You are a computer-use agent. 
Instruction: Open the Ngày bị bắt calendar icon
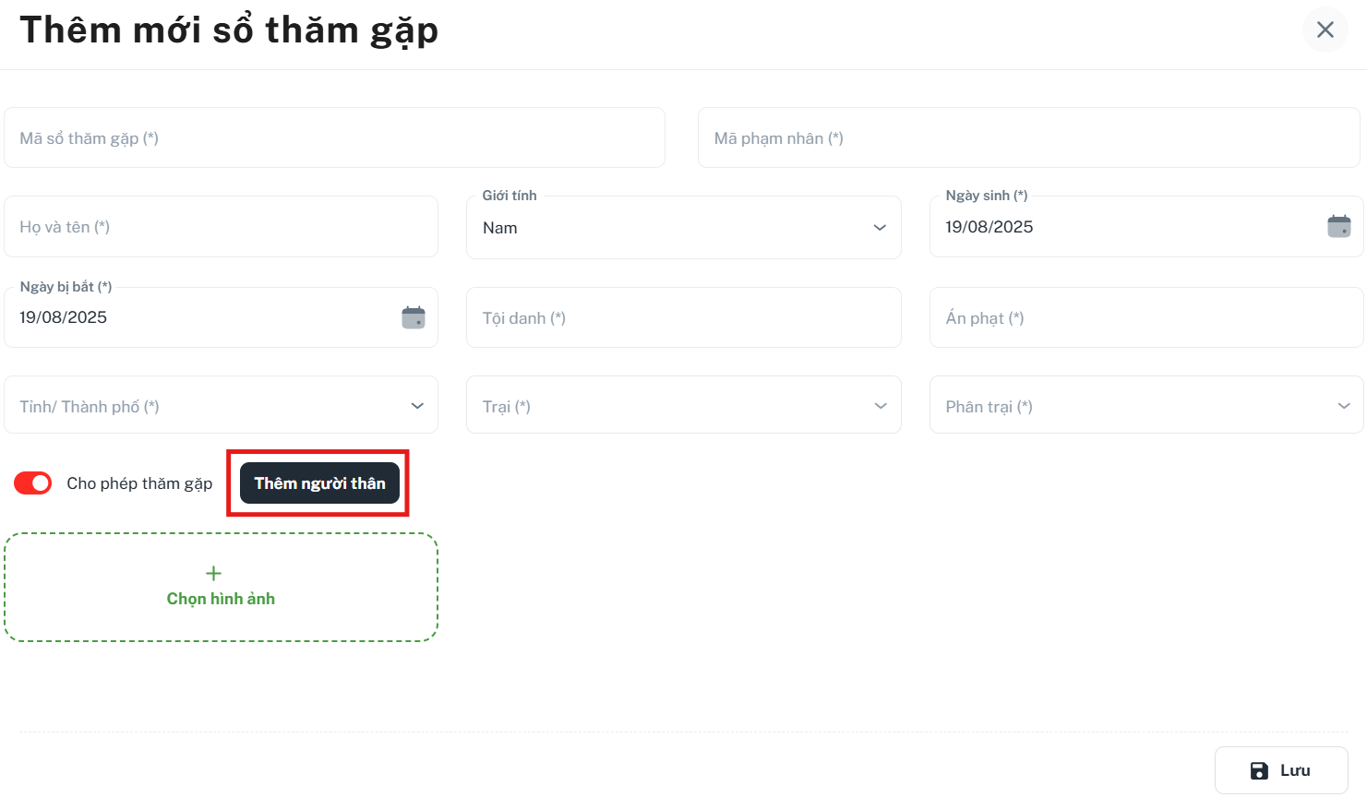click(414, 317)
